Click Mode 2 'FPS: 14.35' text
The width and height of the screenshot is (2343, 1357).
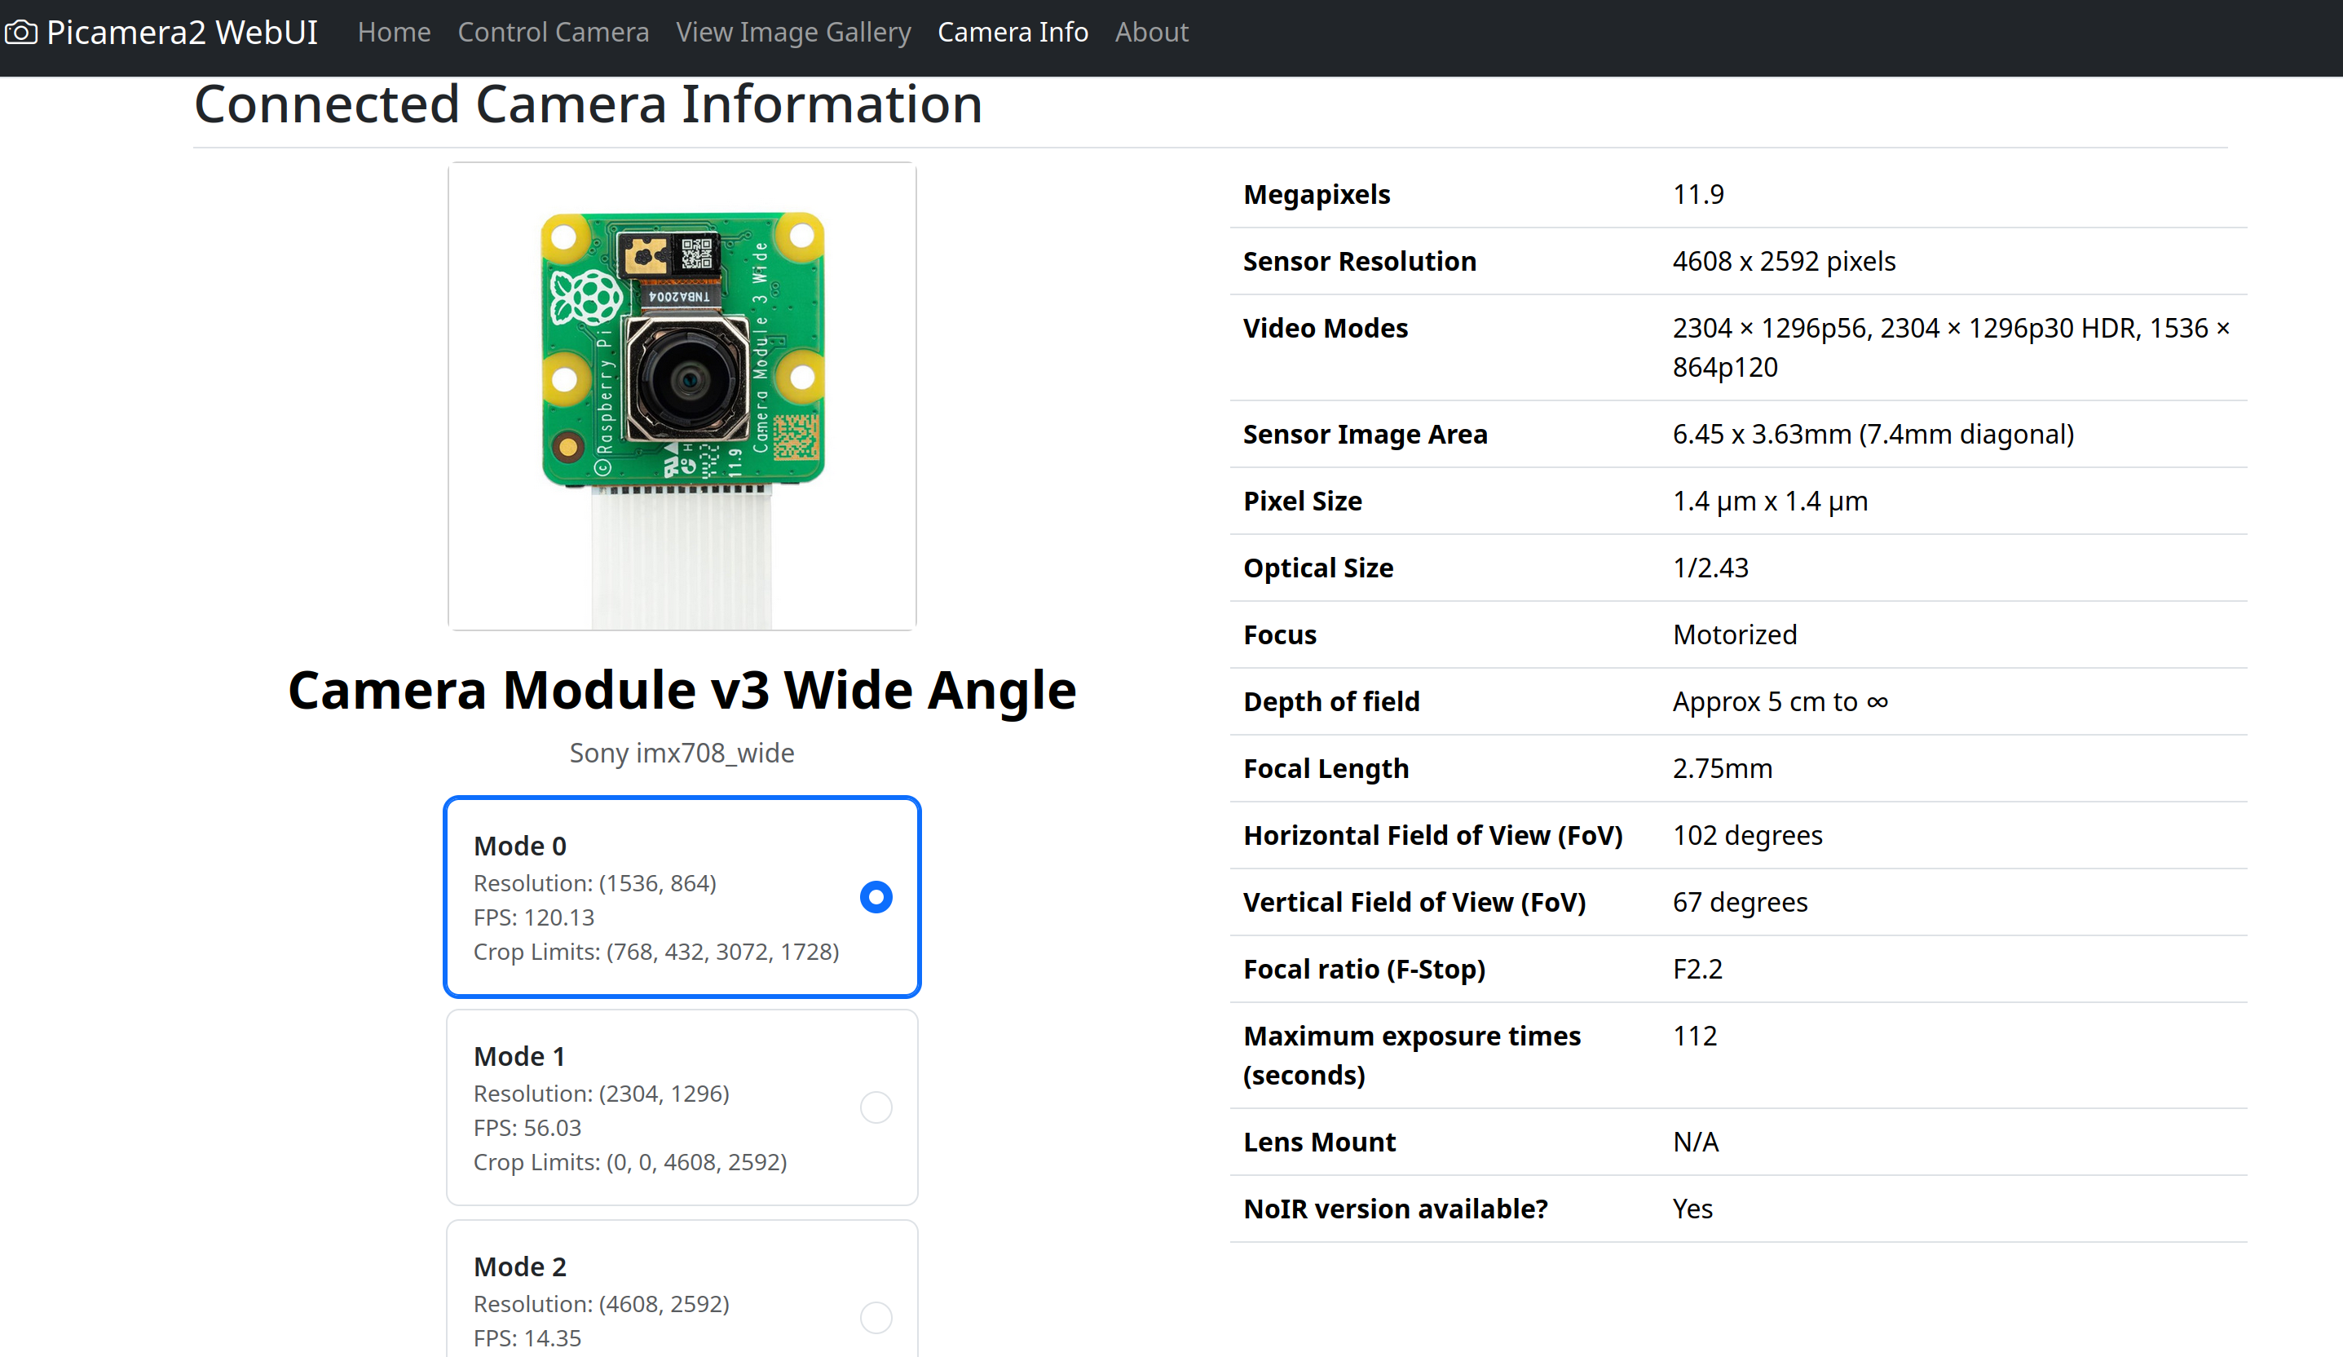tap(527, 1337)
